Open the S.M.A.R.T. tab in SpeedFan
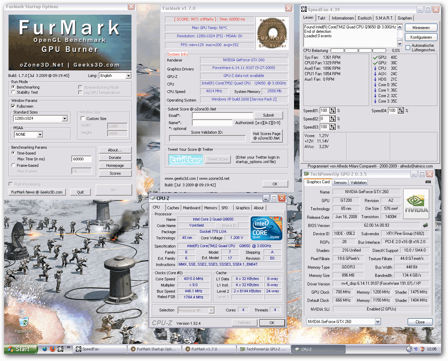Screen dimensions: 448x361 [384, 18]
